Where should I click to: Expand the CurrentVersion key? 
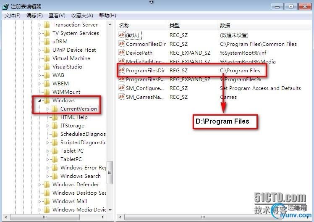tap(47, 109)
